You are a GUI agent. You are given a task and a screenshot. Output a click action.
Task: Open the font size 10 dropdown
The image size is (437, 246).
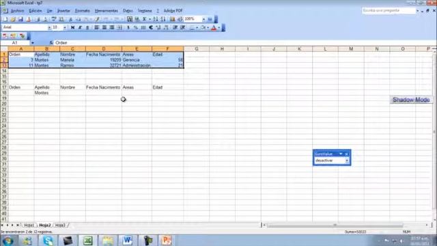point(65,27)
